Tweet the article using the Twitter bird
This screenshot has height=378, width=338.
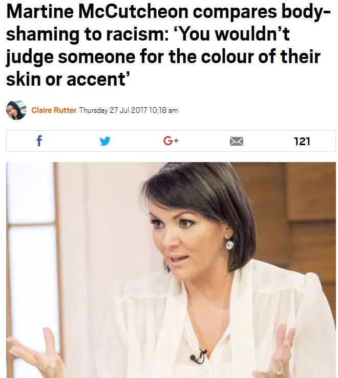(x=105, y=141)
